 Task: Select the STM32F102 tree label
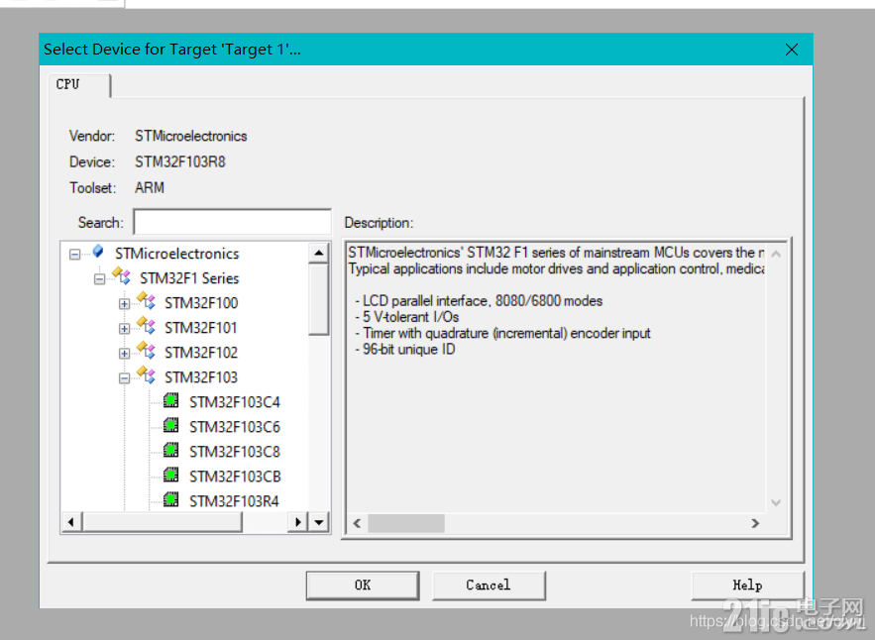pyautogui.click(x=201, y=353)
